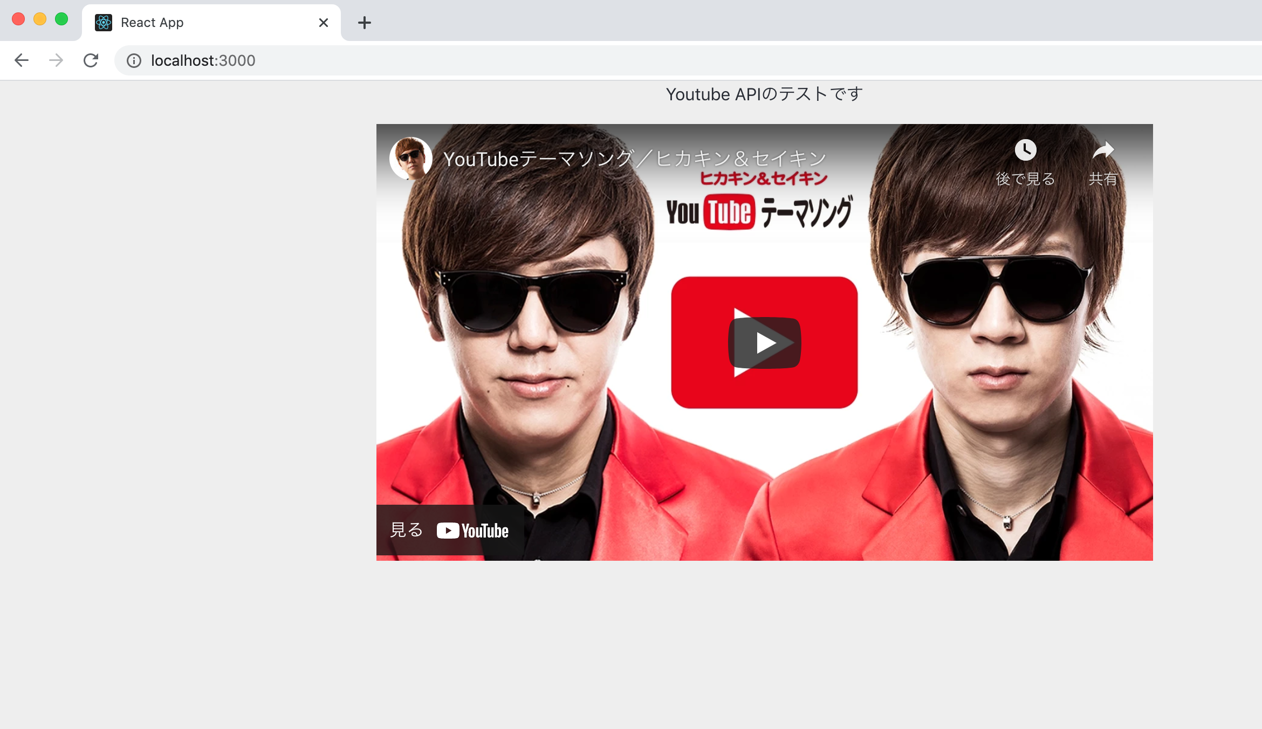The height and width of the screenshot is (729, 1262).
Task: Select the URL in the address bar
Action: tap(203, 60)
